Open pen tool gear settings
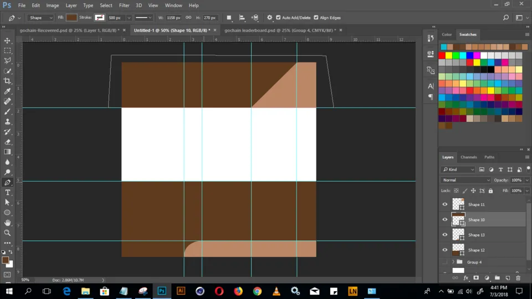Viewport: 532px width, 299px height. click(x=269, y=18)
